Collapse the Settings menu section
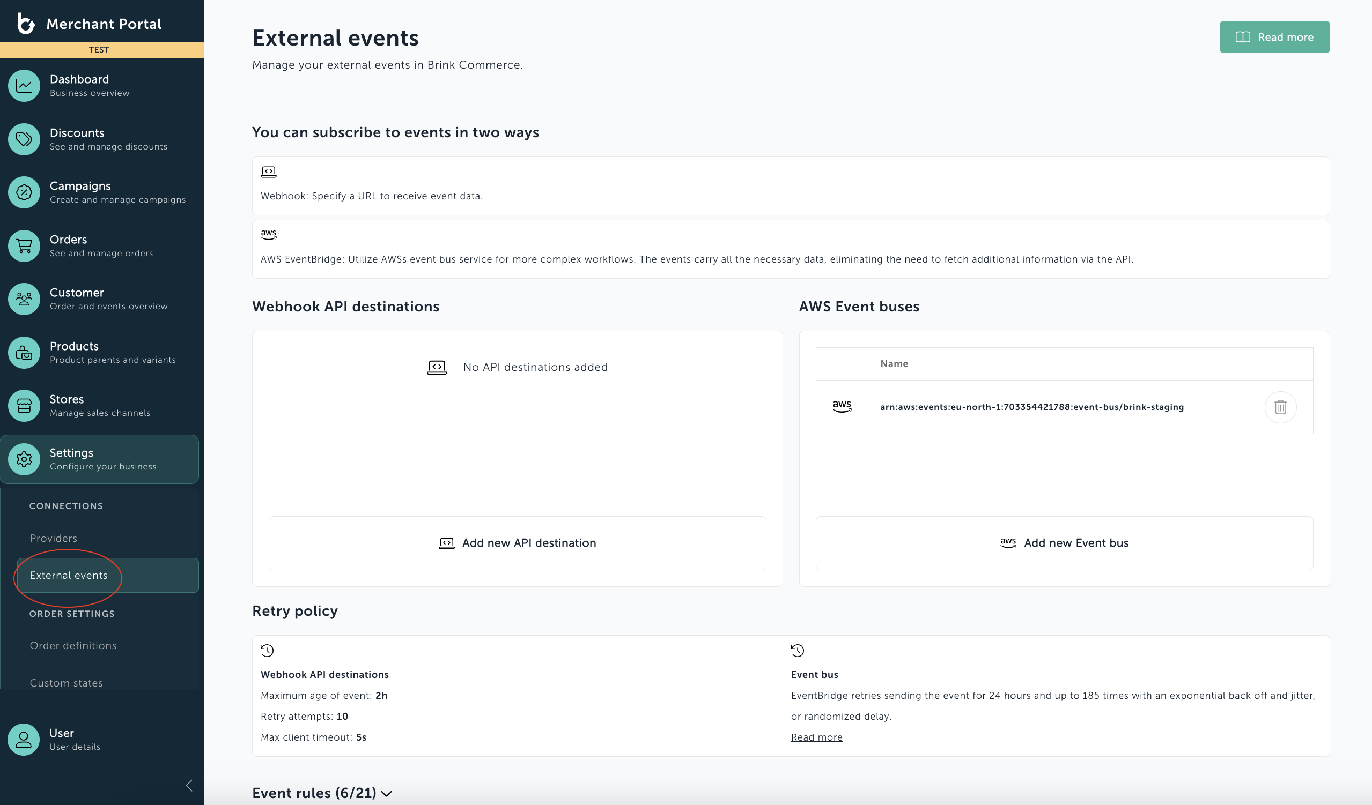This screenshot has width=1372, height=805. coord(100,459)
